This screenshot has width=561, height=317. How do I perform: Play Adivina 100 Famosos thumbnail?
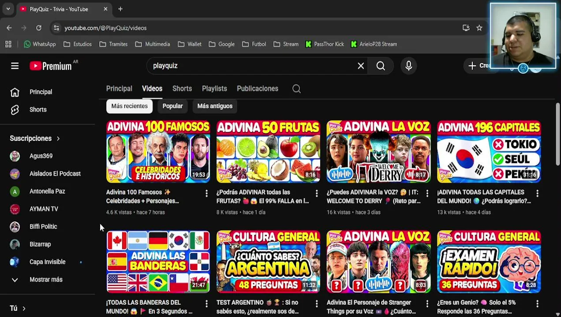158,152
